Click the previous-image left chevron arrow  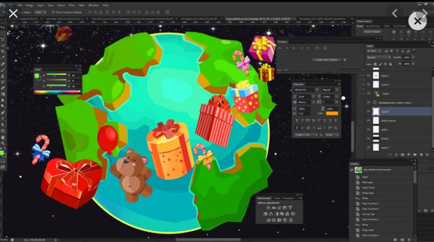395,13
